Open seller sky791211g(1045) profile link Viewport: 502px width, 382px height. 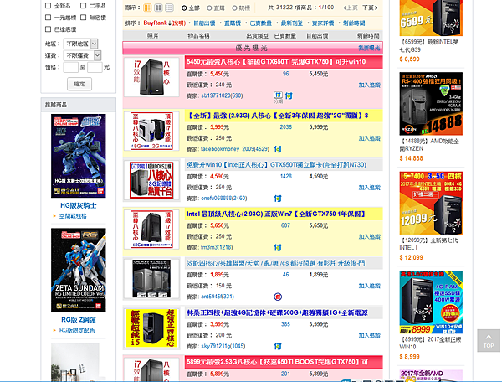(x=223, y=346)
